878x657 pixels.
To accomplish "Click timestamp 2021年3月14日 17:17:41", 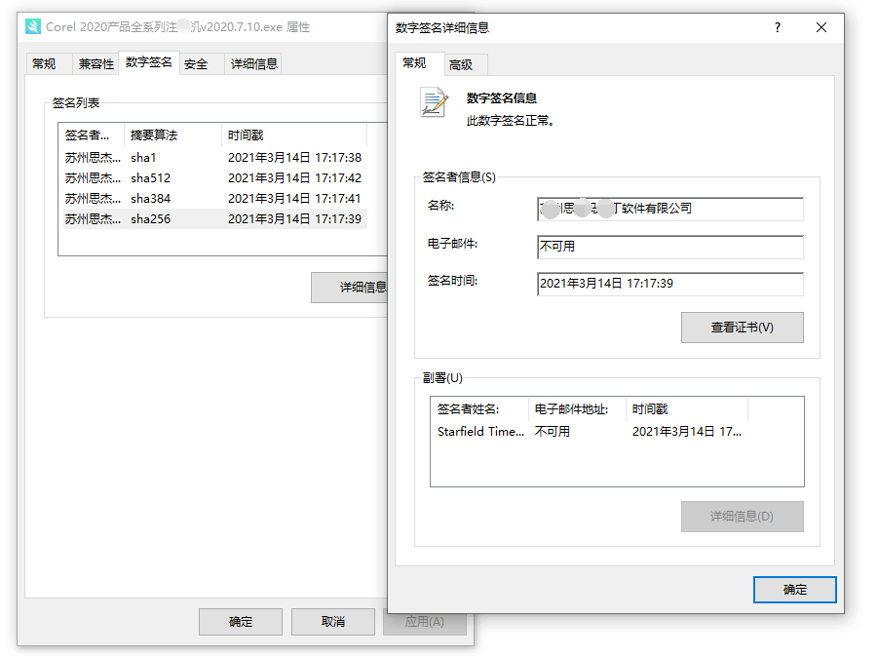I will tap(294, 199).
